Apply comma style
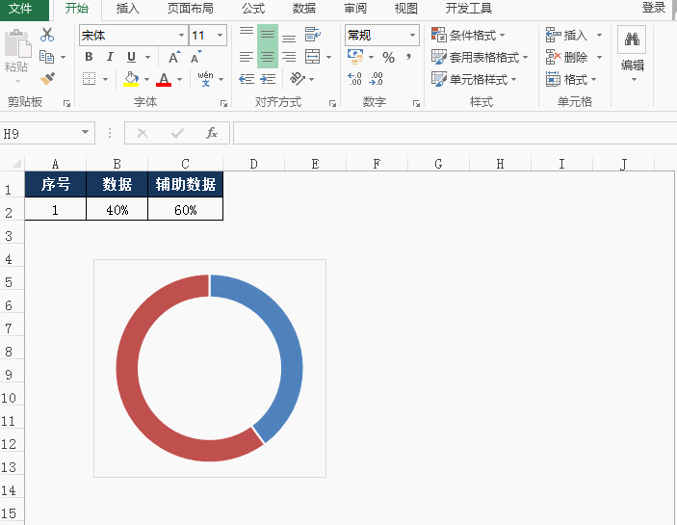This screenshot has height=525, width=677. [x=408, y=57]
